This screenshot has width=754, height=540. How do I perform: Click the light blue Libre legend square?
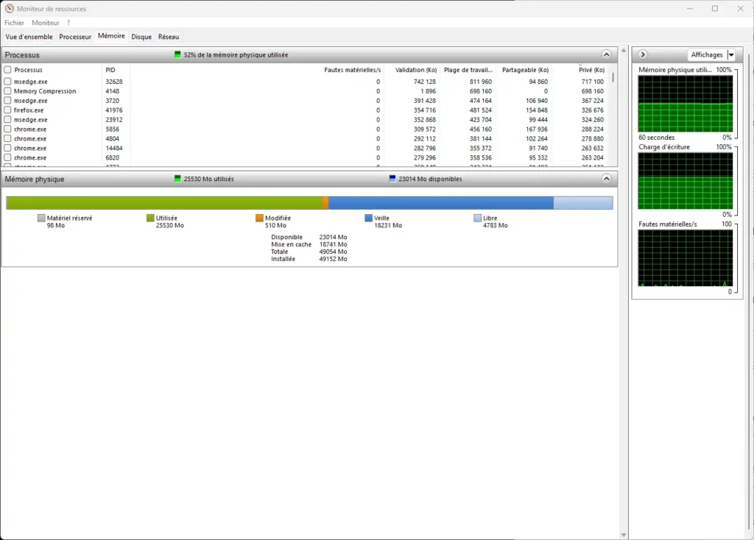(477, 219)
